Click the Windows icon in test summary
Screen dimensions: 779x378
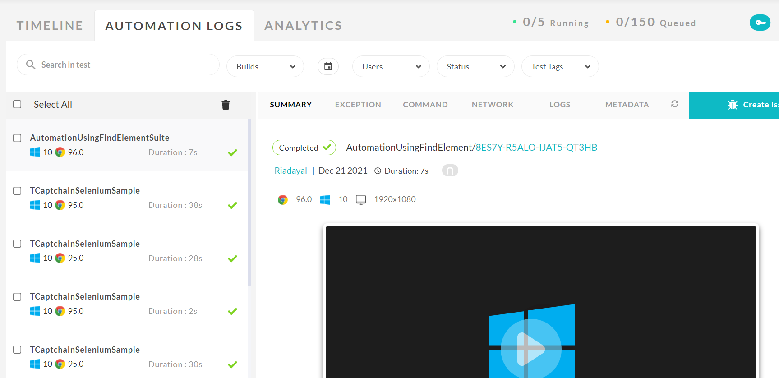coord(325,199)
